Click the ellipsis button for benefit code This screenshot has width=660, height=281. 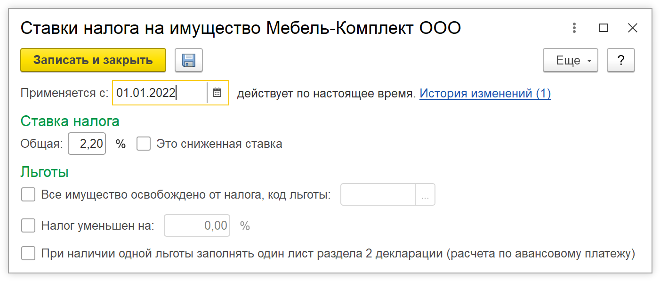coord(425,195)
